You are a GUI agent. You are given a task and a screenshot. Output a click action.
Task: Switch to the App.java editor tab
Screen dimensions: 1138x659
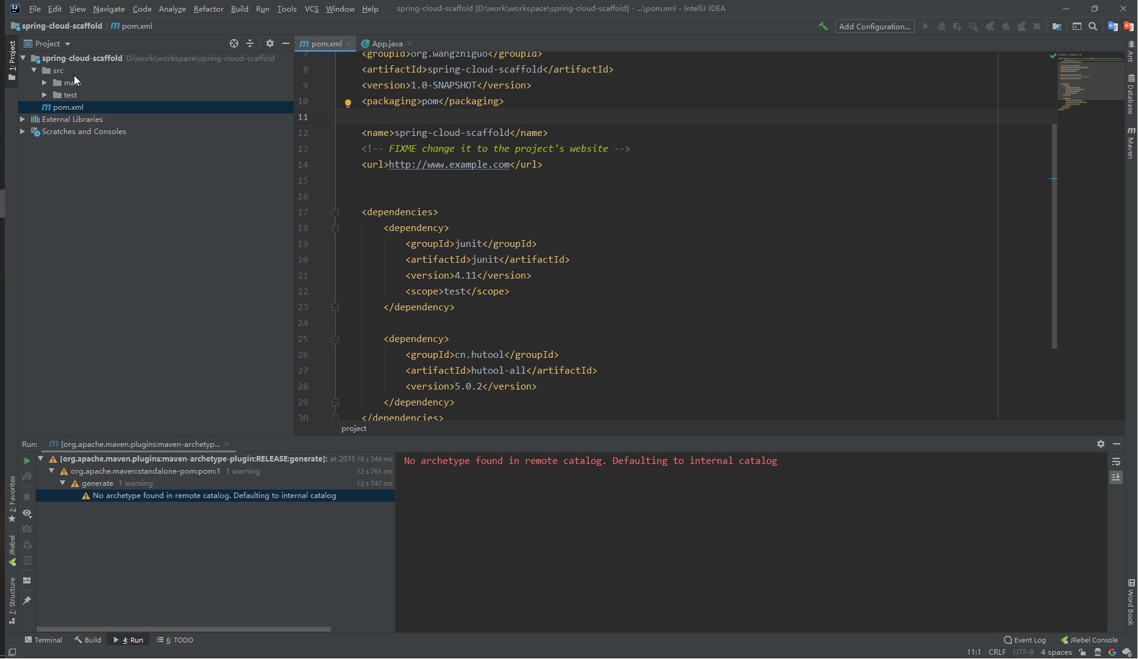pos(386,43)
